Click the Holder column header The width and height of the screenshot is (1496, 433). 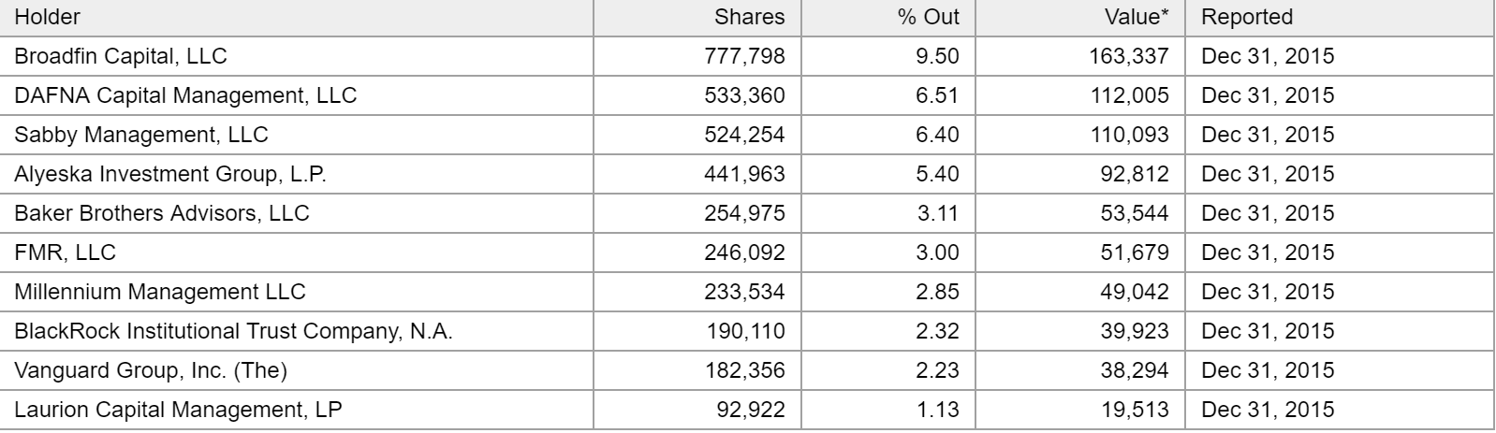click(x=48, y=17)
